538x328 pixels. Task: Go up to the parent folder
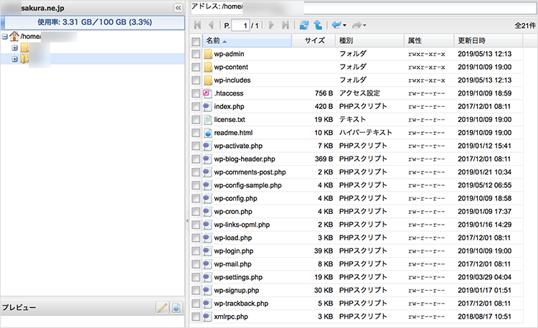point(317,25)
